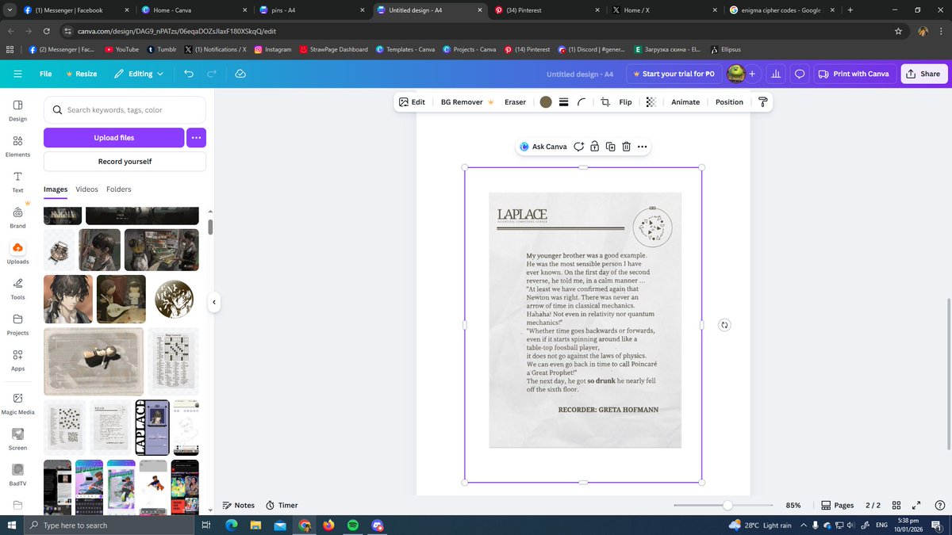Viewport: 952px width, 535px height.
Task: Collapse the Uploads side panel
Action: [214, 301]
